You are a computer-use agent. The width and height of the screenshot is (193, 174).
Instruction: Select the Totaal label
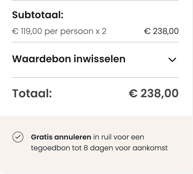tap(32, 94)
